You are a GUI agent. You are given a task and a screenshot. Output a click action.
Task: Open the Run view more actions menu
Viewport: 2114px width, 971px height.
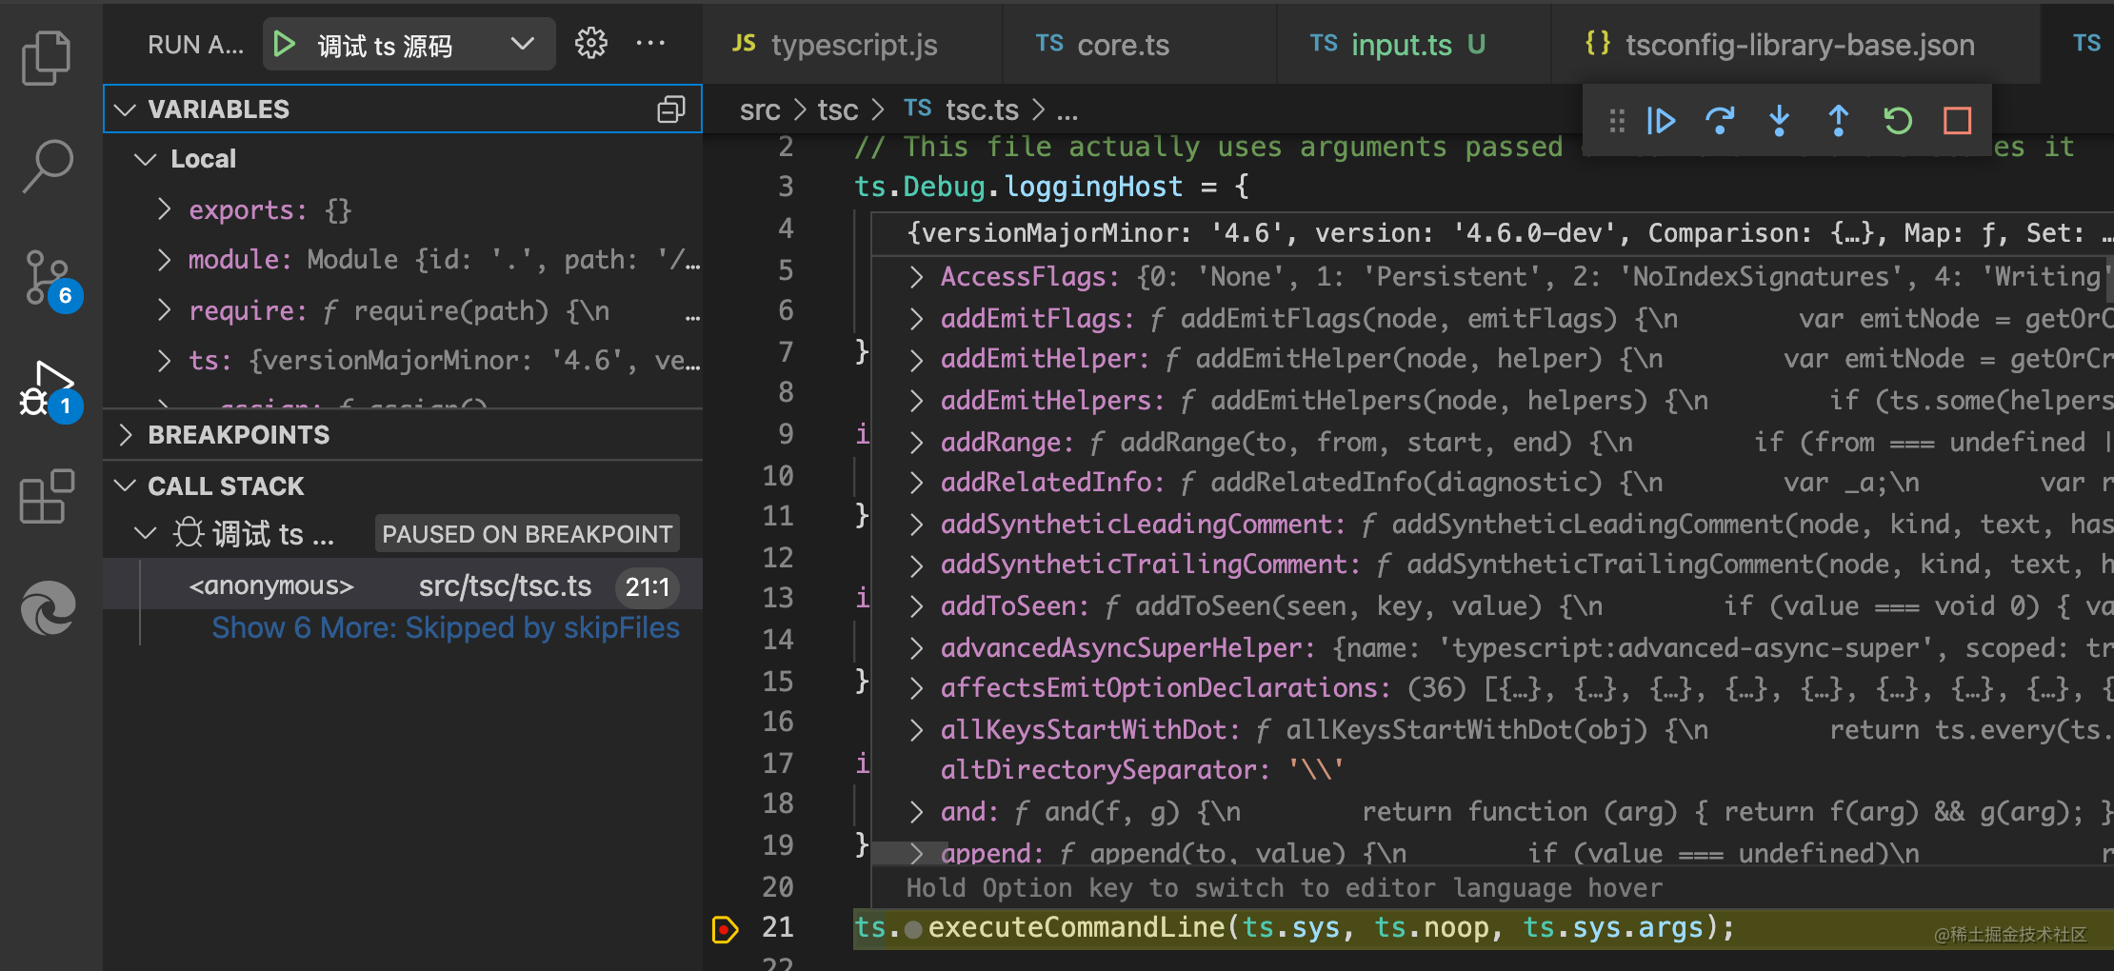(650, 43)
